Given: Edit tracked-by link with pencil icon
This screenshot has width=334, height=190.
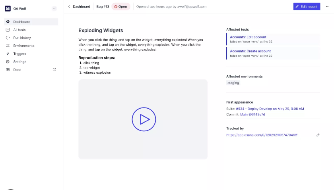Looking at the screenshot, I should [318, 135].
